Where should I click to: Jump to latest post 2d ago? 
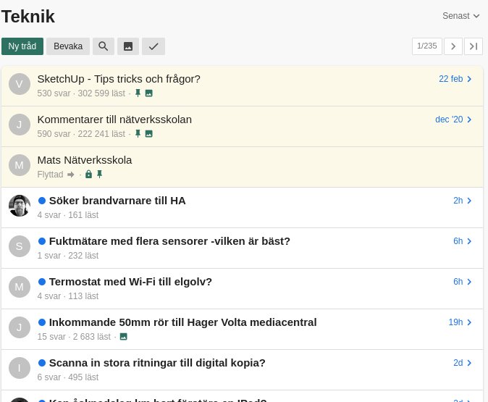tap(462, 363)
